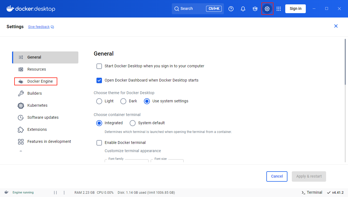Open engine options three-dot menu
Screen dimensions: 348x197
pos(64,192)
